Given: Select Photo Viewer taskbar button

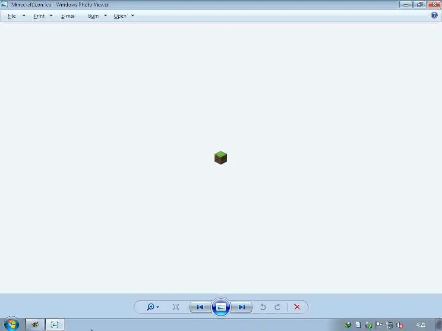Looking at the screenshot, I should coord(55,325).
